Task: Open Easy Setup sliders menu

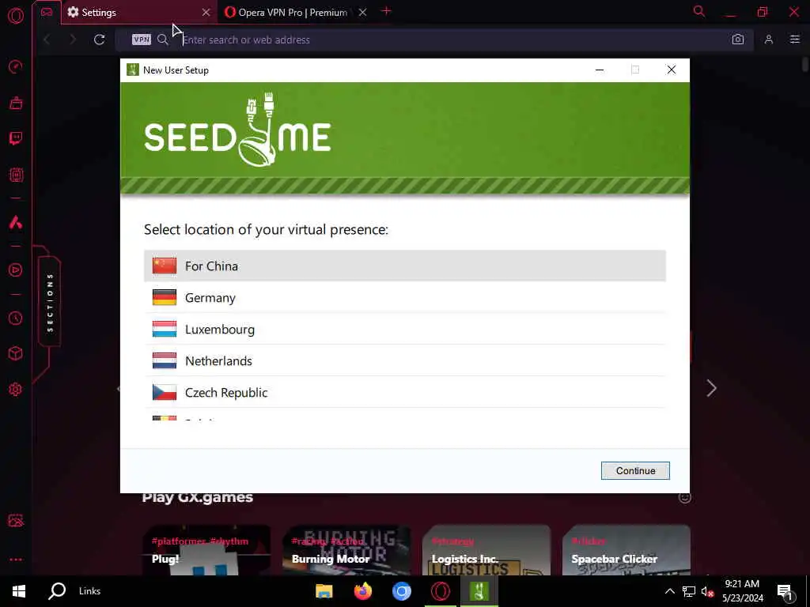Action: coord(795,40)
